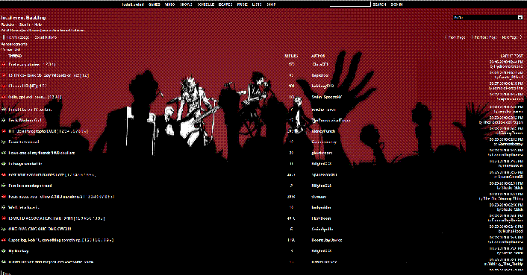Open the SHOWS menu in top navigation
Viewport: 527px width, 275px height.
pyautogui.click(x=186, y=4)
